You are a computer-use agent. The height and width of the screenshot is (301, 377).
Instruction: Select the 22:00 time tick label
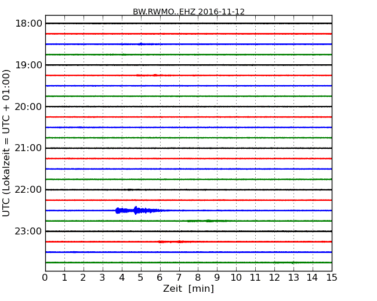click(x=28, y=190)
